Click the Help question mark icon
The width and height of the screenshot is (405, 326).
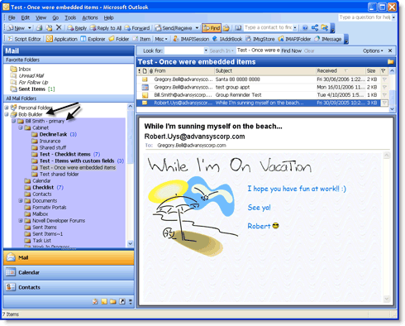(305, 28)
